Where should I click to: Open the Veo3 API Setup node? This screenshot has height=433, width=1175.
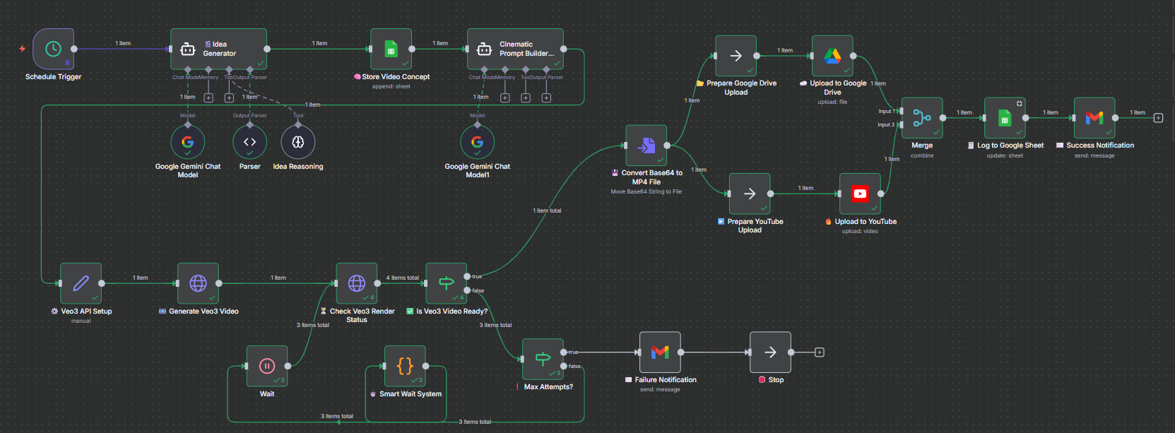coord(81,283)
